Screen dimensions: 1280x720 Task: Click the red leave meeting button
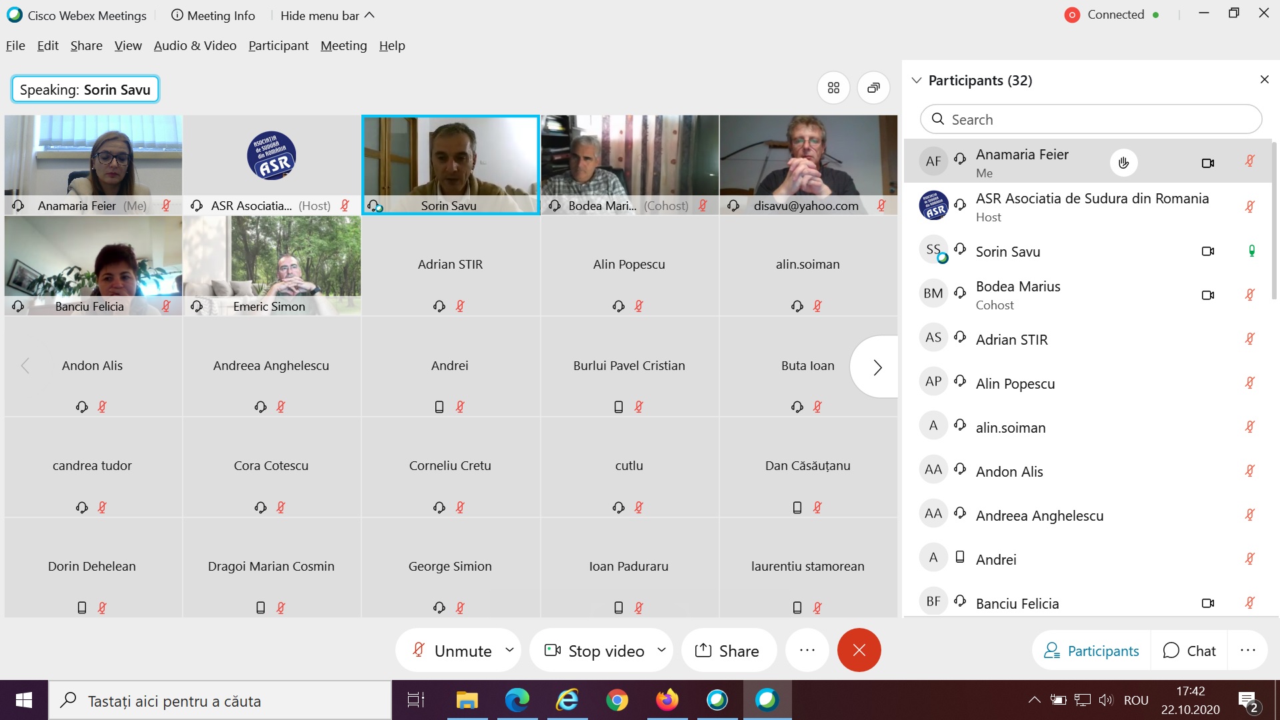pyautogui.click(x=859, y=650)
